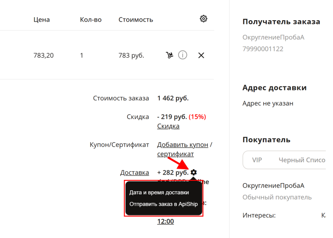Open the Доставка link
The image size is (333, 238).
click(x=135, y=173)
